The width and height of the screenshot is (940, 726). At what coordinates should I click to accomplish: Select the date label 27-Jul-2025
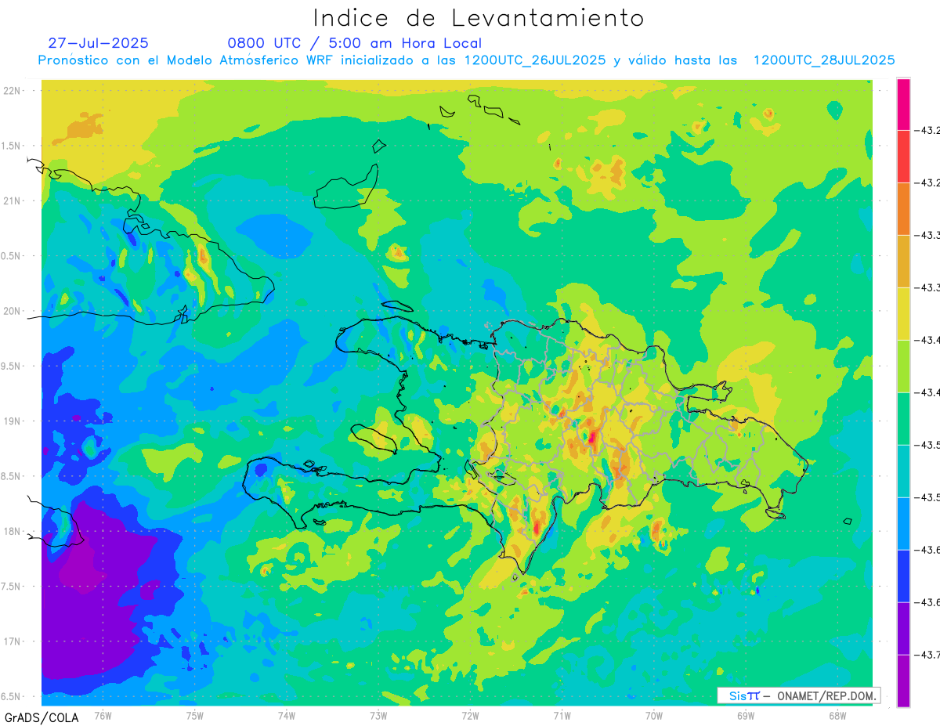pos(98,43)
